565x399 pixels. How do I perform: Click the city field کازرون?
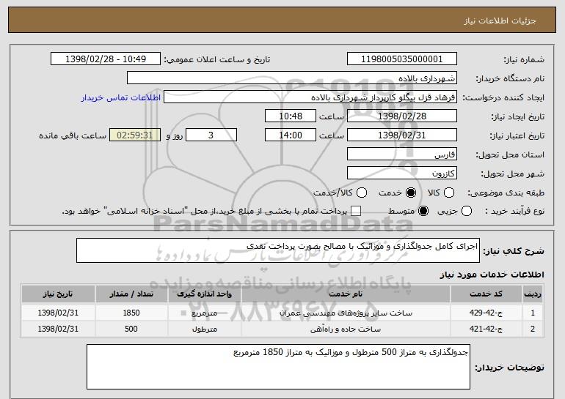[402, 174]
